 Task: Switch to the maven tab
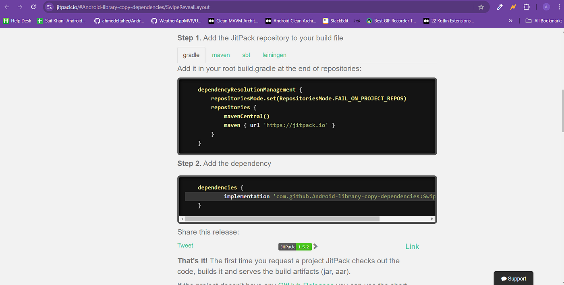(221, 55)
